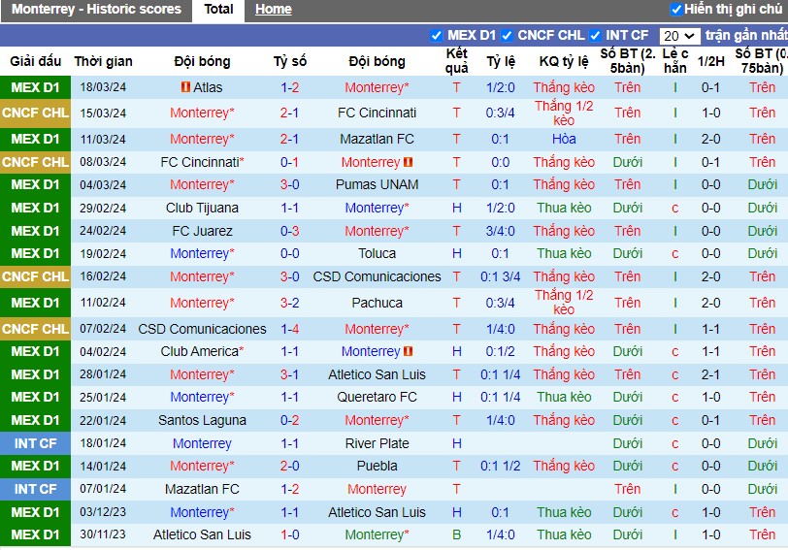Open FC Juarez team link
788x550 pixels.
click(x=202, y=231)
